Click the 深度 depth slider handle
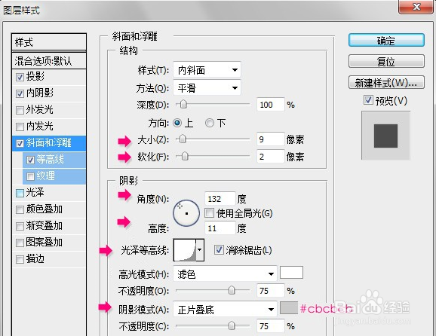This screenshot has width=436, height=336. coord(183,105)
